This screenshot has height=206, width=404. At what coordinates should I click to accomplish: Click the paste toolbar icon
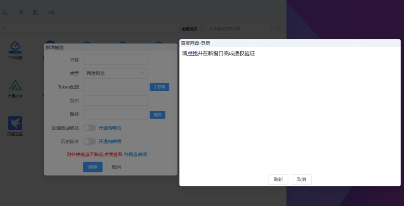(x=35, y=12)
